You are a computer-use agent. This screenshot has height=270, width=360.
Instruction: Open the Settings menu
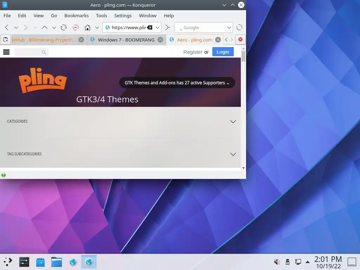click(123, 15)
